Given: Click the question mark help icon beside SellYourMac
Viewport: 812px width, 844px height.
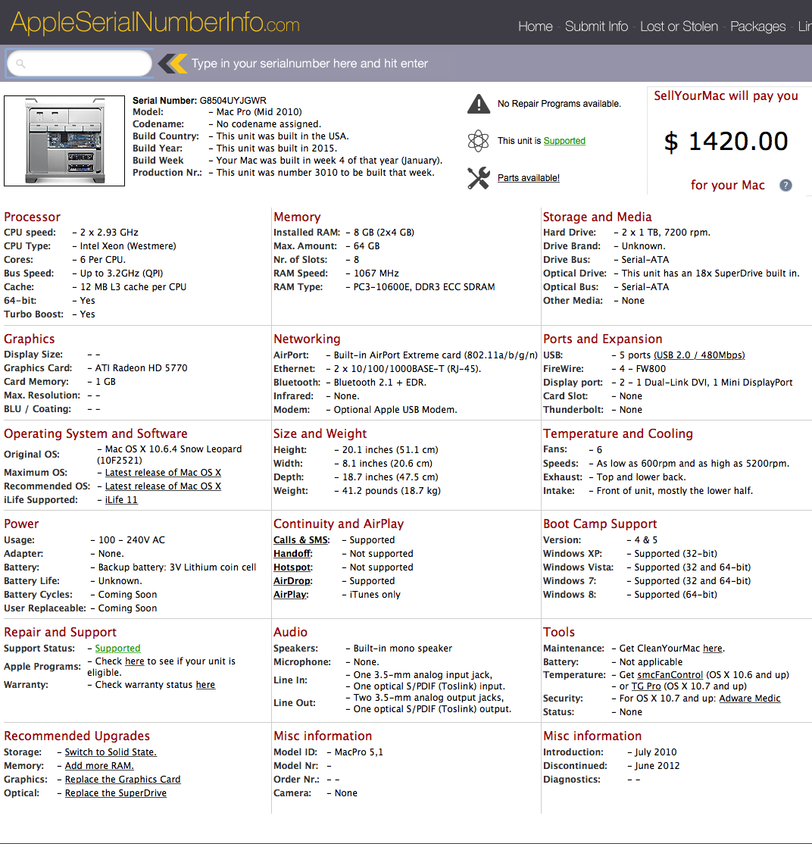Looking at the screenshot, I should pos(785,185).
